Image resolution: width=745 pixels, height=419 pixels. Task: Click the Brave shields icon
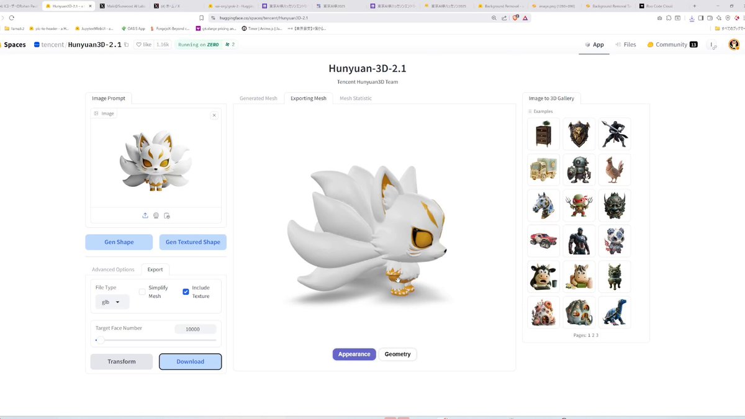tap(515, 18)
